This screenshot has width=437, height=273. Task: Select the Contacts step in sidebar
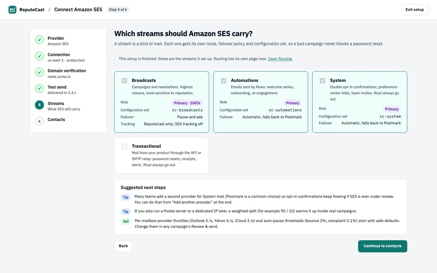[68, 121]
